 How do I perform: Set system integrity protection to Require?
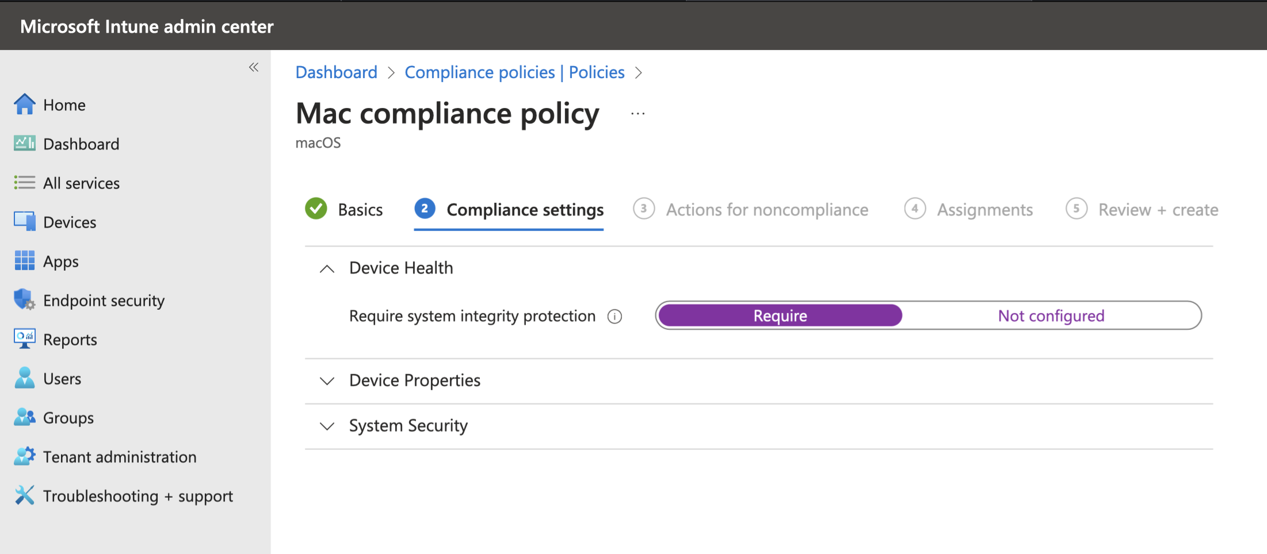click(780, 316)
